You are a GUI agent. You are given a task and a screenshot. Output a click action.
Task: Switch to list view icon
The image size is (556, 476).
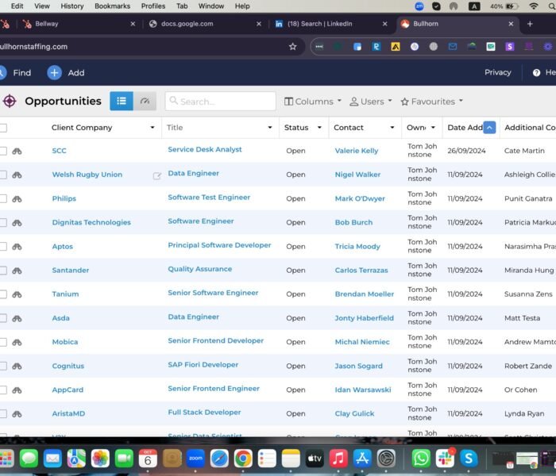click(122, 102)
